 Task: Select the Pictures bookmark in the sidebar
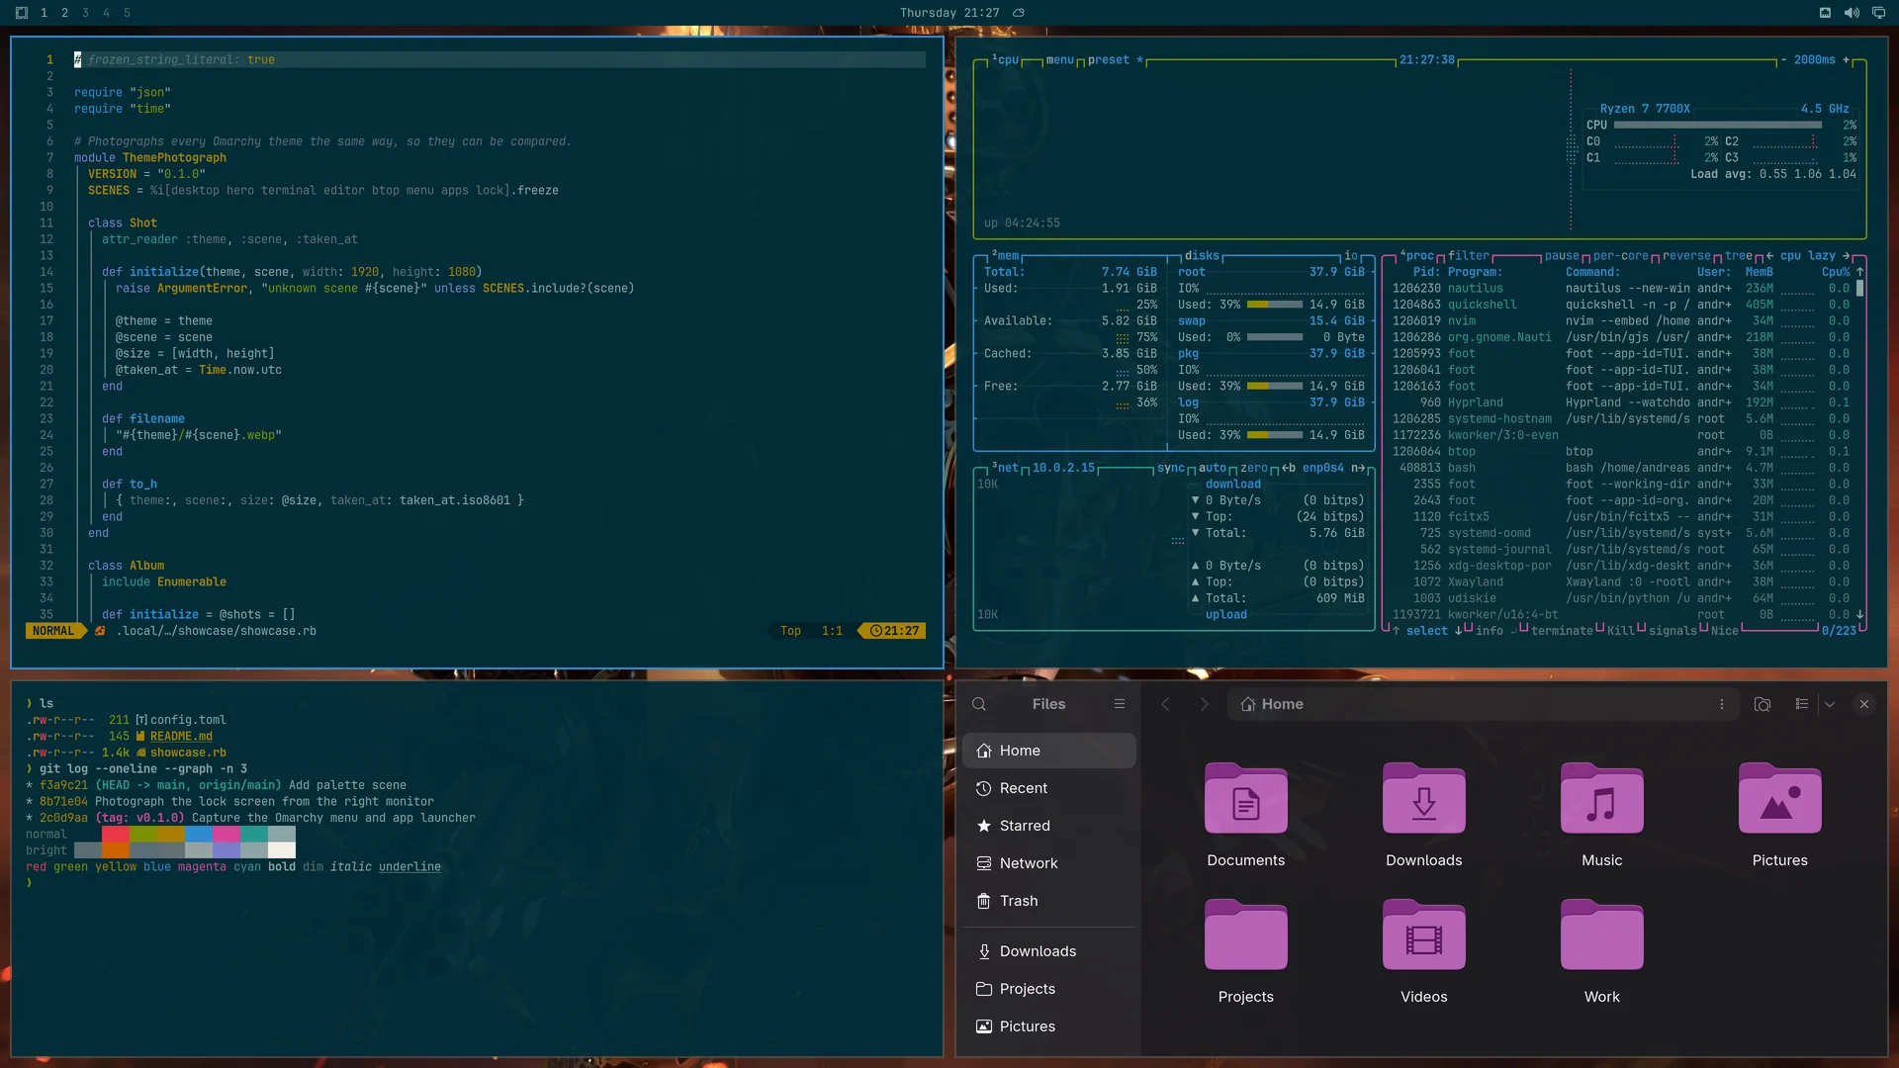pyautogui.click(x=1048, y=1026)
